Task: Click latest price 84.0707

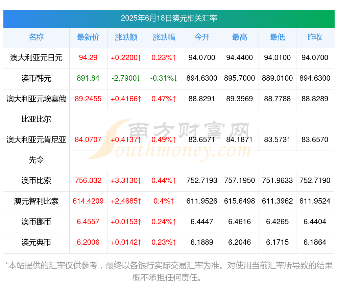Action: click(x=88, y=140)
